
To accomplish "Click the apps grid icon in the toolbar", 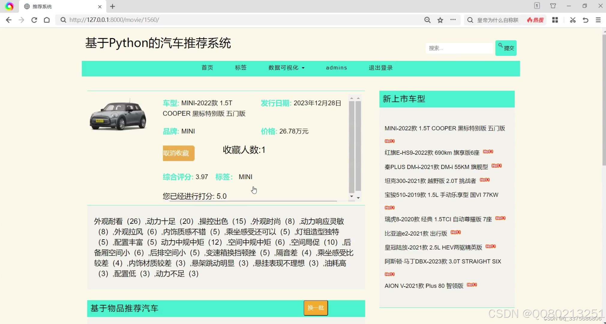I will [555, 20].
